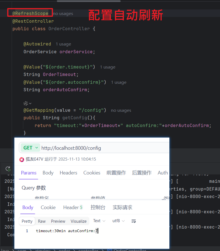Click the order breadcrumb segment

[64, 250]
